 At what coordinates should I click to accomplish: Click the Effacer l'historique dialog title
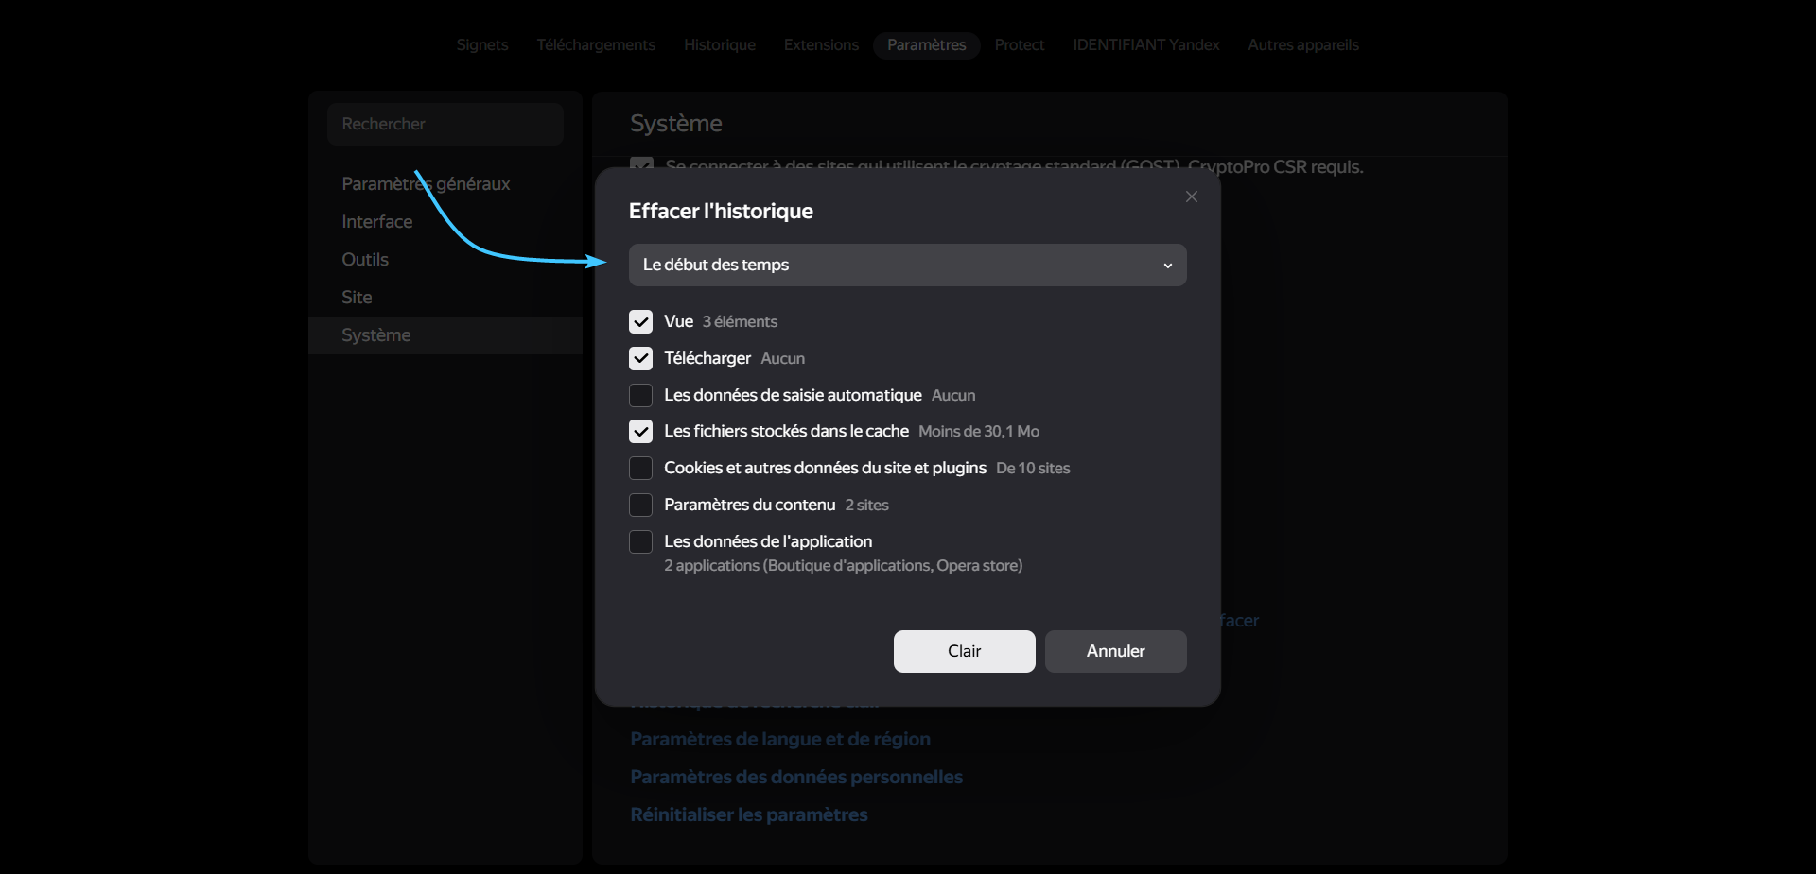pos(721,212)
